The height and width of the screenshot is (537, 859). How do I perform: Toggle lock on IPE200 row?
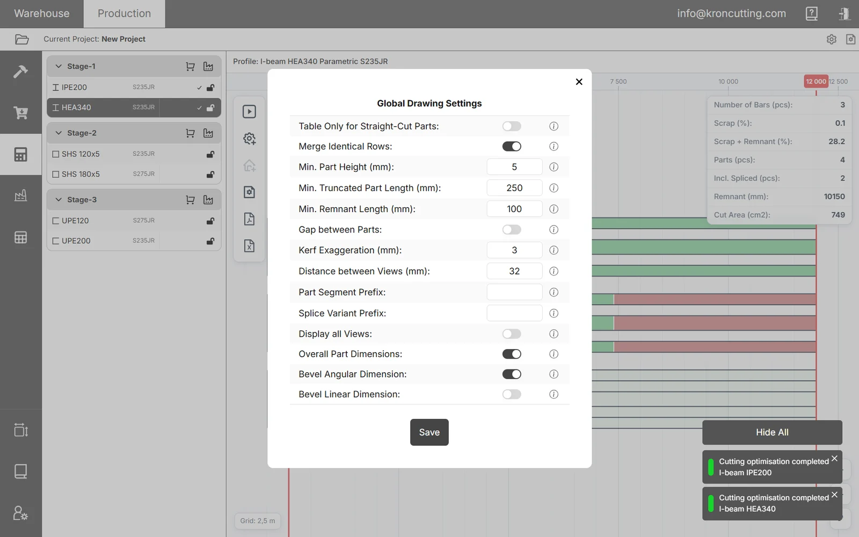coord(210,88)
